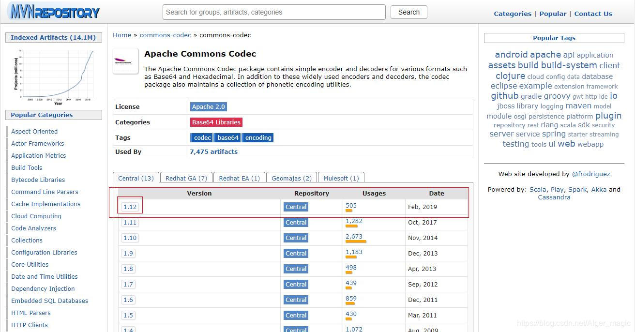Screen dimensions: 635x332
Task: Open Aspect Oriented category
Action: pos(34,131)
